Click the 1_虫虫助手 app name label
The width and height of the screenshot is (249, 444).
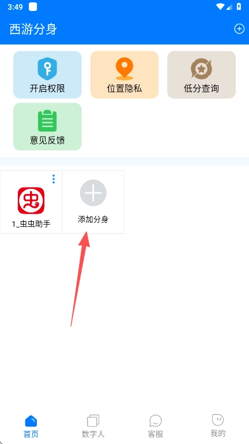coord(31,224)
